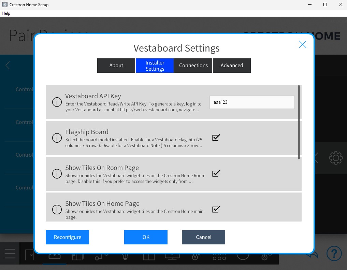Open info for Show Tiles On Room Page
The width and height of the screenshot is (347, 270).
[x=57, y=174]
